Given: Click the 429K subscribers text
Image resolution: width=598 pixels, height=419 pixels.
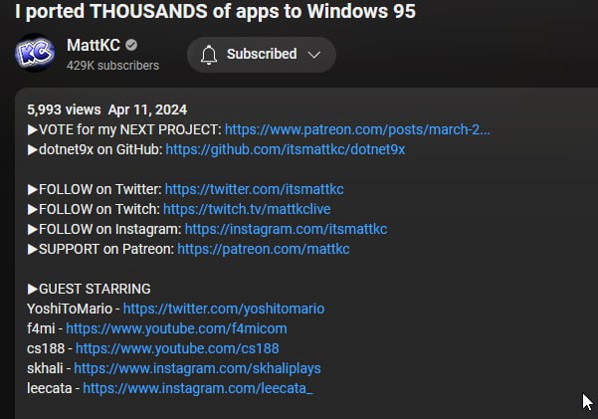Looking at the screenshot, I should point(112,66).
